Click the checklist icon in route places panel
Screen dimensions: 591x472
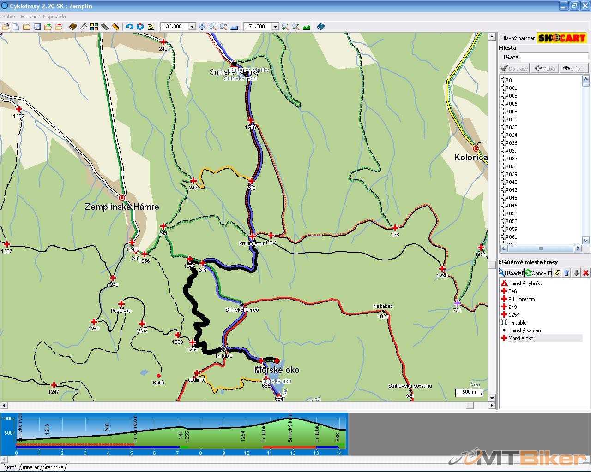tap(557, 273)
